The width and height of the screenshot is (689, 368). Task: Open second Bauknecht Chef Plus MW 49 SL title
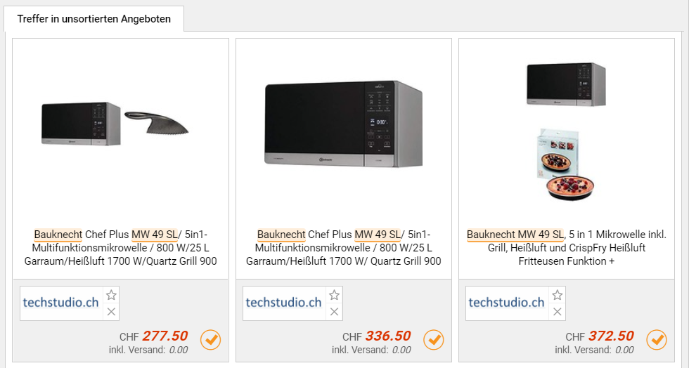click(x=344, y=248)
